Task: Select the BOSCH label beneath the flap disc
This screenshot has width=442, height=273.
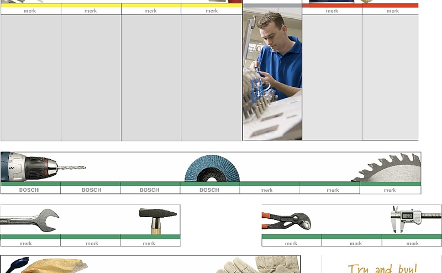Action: pos(209,190)
